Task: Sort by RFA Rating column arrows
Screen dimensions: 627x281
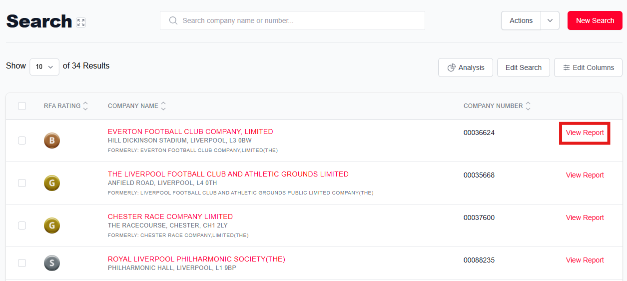Action: (85, 106)
